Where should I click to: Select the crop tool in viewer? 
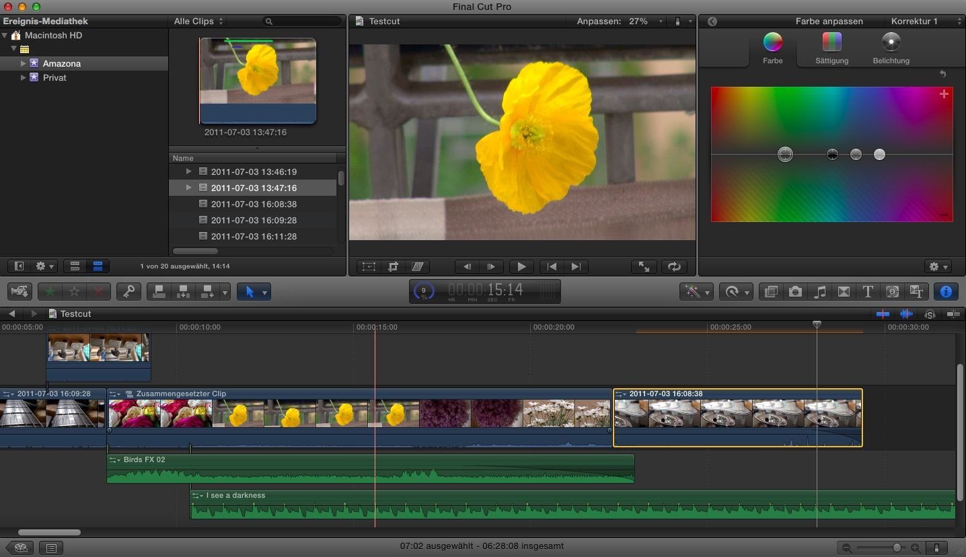[394, 266]
